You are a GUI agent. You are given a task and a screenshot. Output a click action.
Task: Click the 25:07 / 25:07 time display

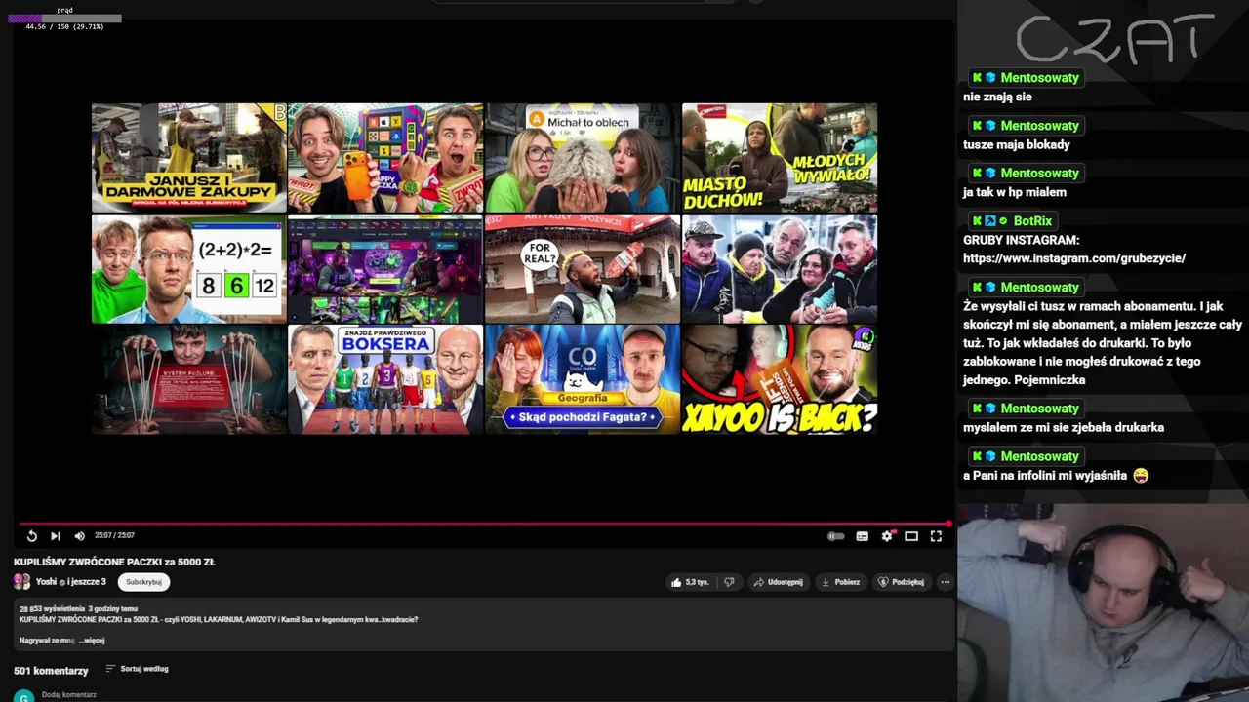(x=114, y=535)
